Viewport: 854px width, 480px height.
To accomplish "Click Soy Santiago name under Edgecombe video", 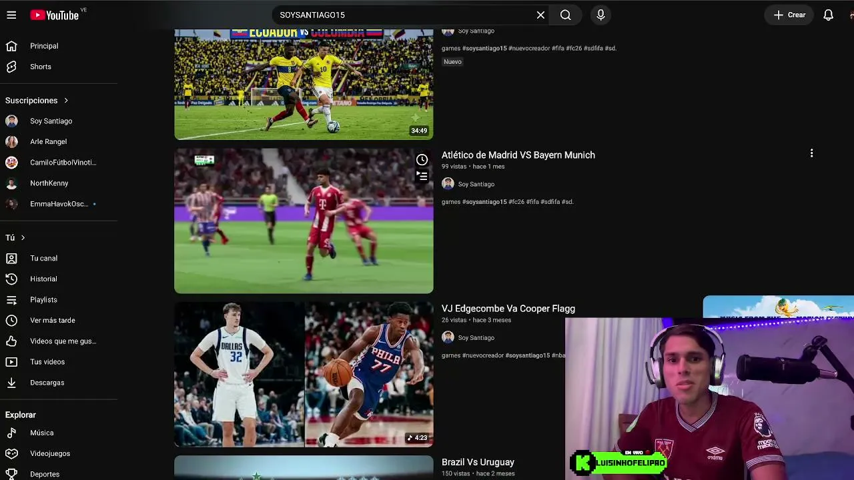I will [476, 338].
